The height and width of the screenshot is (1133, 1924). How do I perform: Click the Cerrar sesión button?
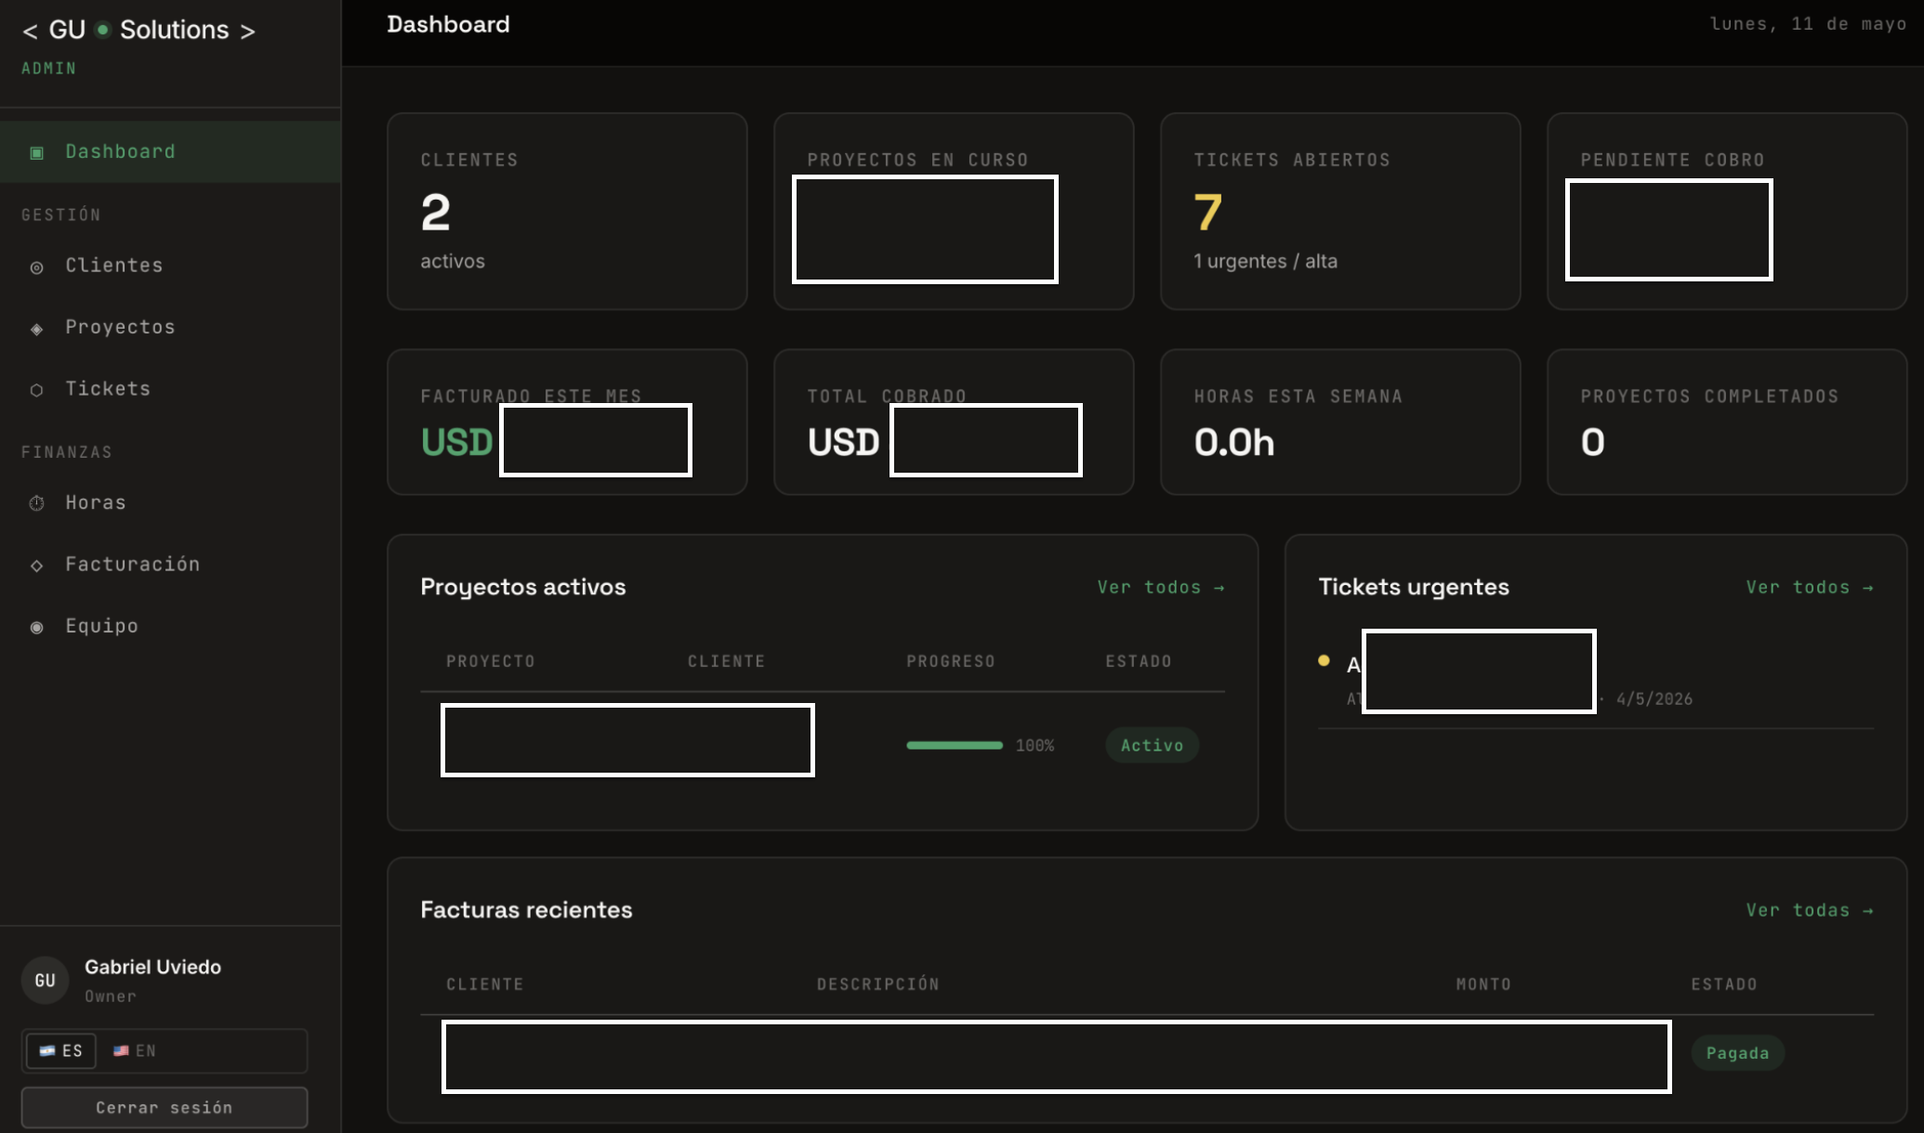(165, 1107)
